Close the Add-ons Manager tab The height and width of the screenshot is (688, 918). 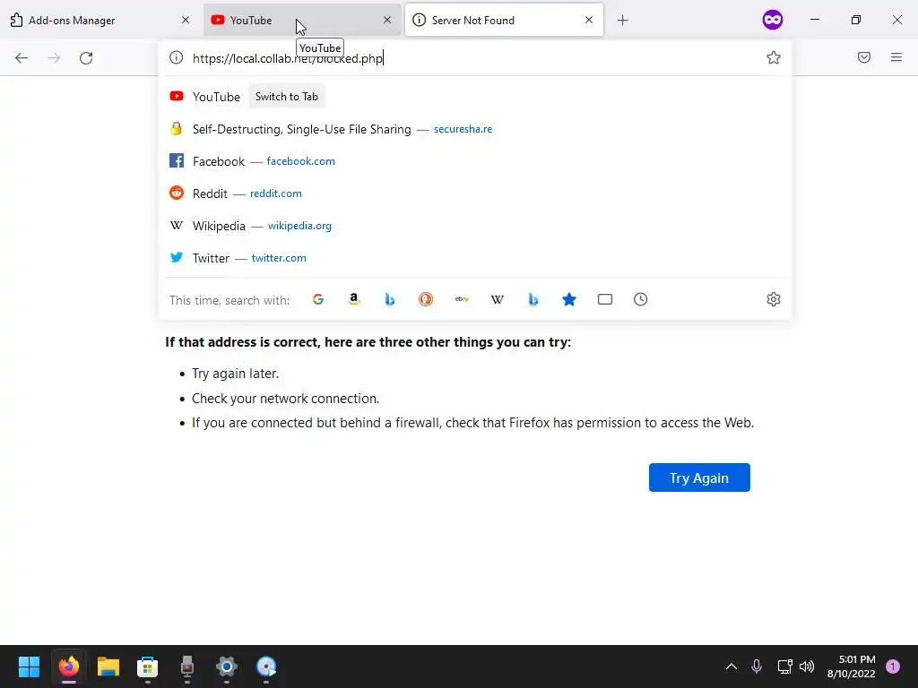click(186, 20)
